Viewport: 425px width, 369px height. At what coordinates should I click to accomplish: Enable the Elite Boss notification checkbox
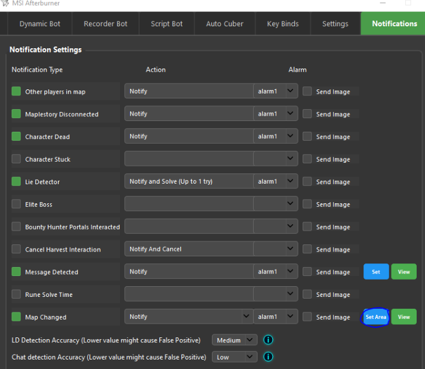[x=16, y=204]
